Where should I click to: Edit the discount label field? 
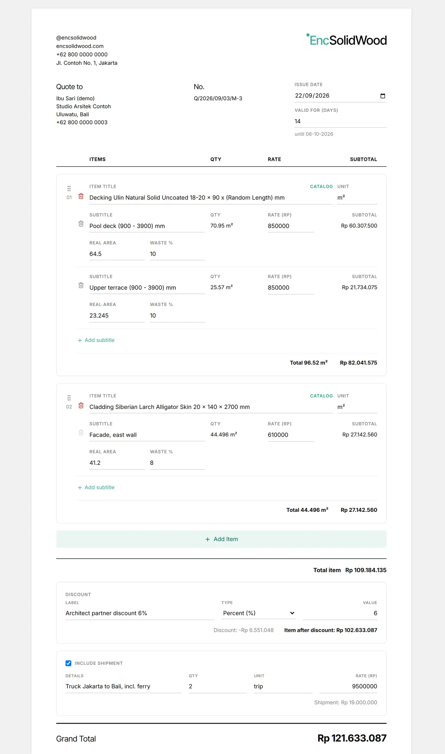pos(140,613)
